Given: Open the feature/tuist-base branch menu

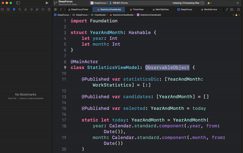Looking at the screenshot, I should pyautogui.click(x=68, y=4).
